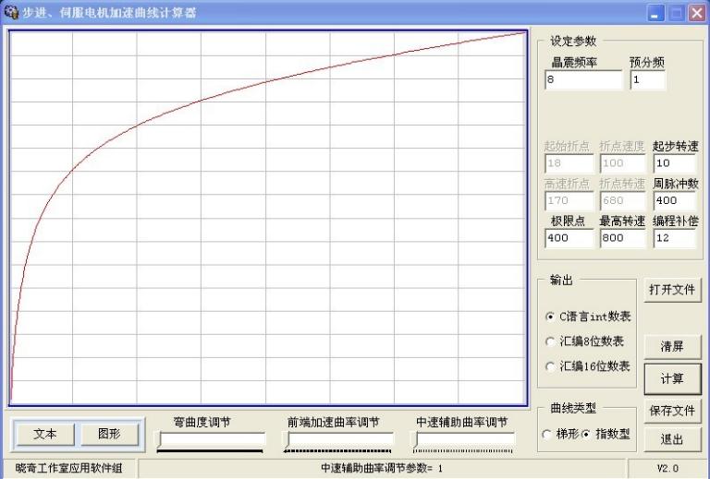Click the disabled 折点速度 field
The height and width of the screenshot is (479, 710).
point(622,163)
